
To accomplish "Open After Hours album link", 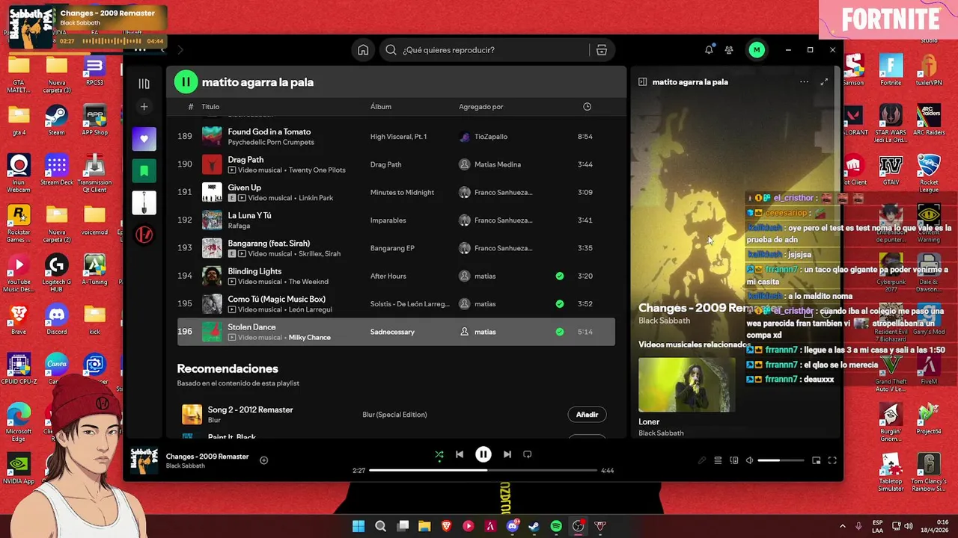I will 388,276.
